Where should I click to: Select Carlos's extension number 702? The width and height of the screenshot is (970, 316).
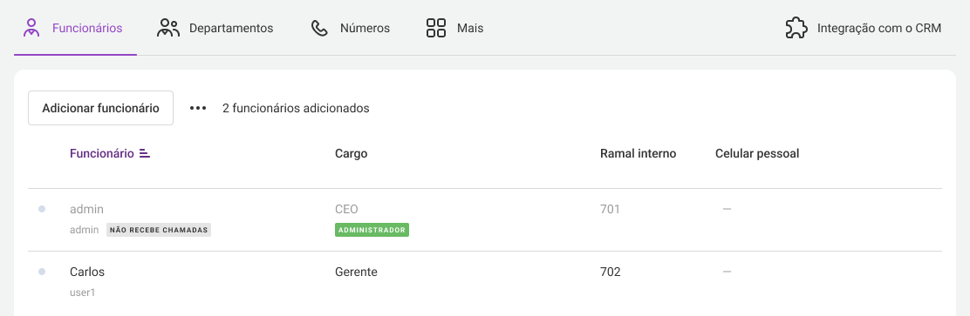tap(610, 272)
